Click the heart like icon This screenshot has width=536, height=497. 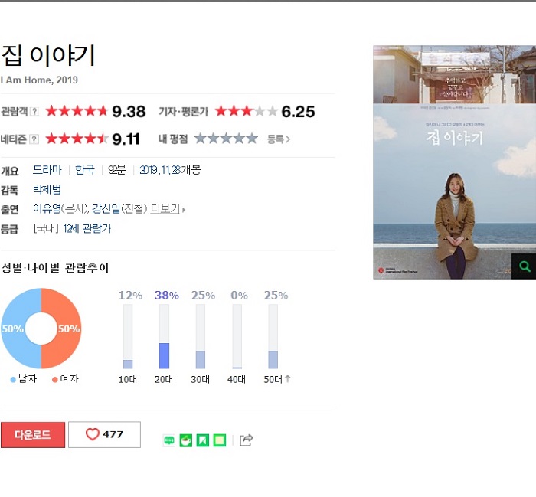93,434
